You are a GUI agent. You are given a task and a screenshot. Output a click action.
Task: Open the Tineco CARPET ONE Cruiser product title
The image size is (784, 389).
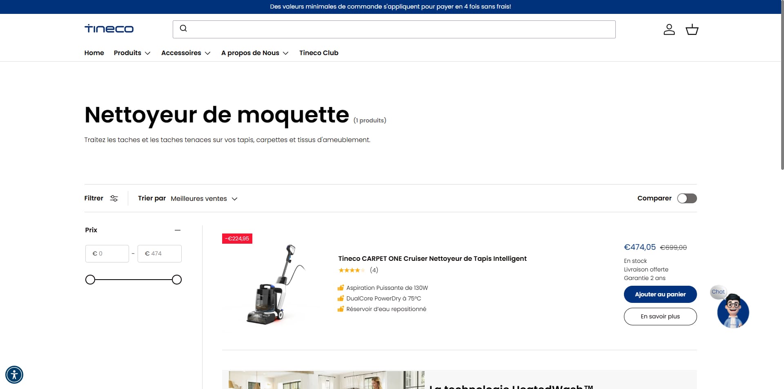point(432,258)
